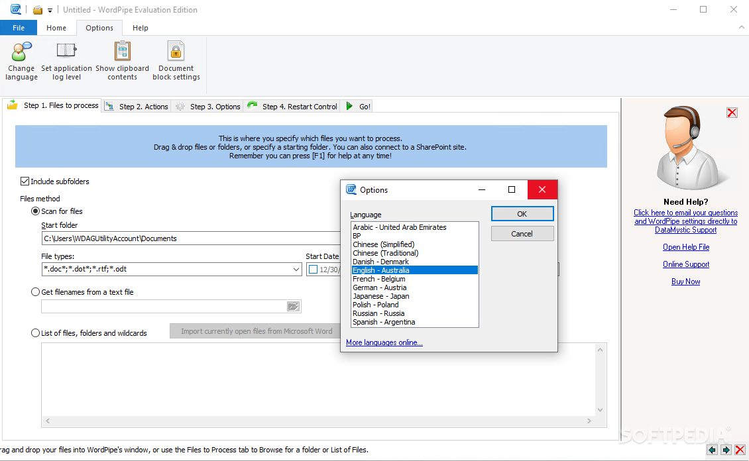Show clipboard contents via ribbon icon

[x=122, y=61]
